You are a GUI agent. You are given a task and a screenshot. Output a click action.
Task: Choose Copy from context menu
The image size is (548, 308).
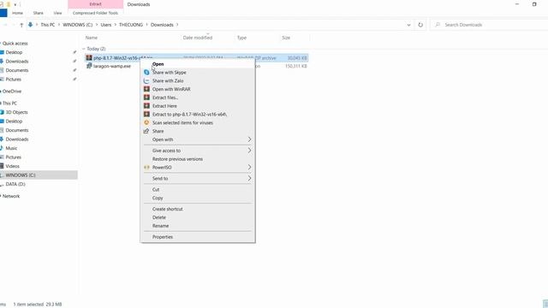[x=198, y=198]
